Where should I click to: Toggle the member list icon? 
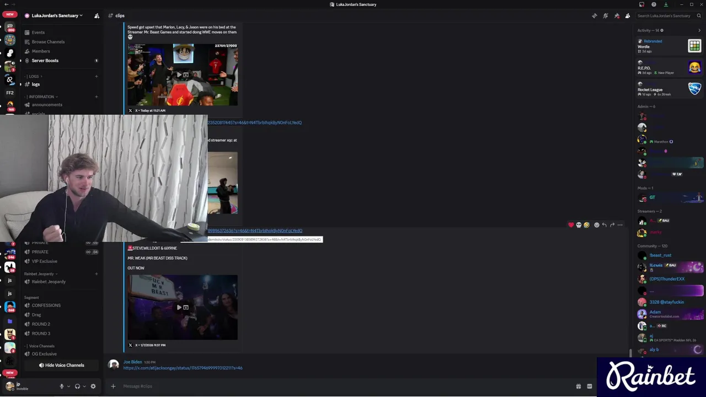point(628,15)
